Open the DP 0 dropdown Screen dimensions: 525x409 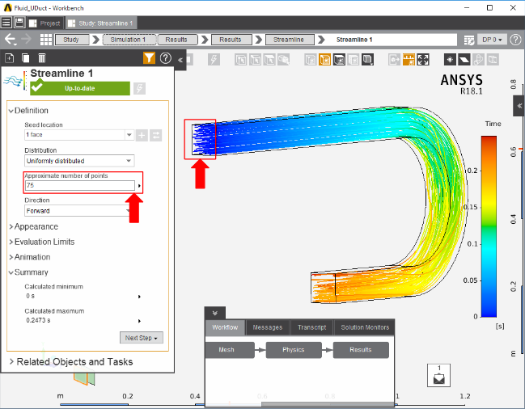click(x=492, y=40)
